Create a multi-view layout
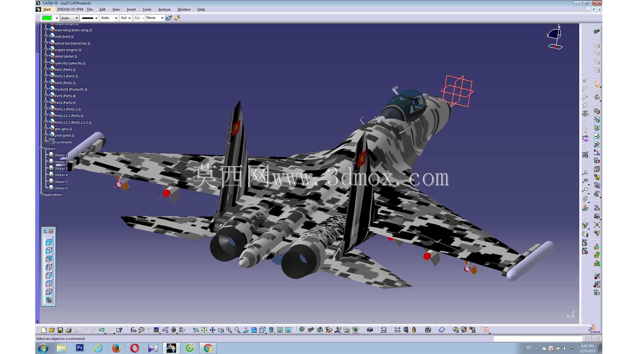This screenshot has width=641, height=354. coord(254,330)
